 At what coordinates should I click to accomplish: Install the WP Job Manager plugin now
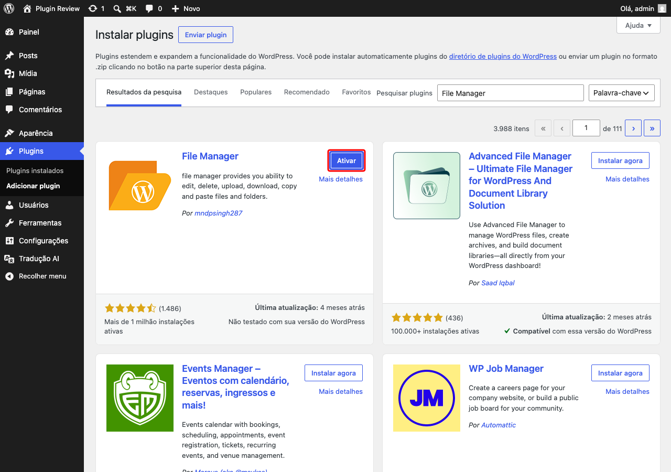(620, 373)
